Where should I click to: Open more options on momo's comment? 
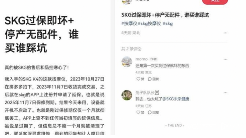(x=225, y=59)
